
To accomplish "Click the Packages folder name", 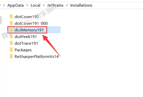I will tap(23, 50).
